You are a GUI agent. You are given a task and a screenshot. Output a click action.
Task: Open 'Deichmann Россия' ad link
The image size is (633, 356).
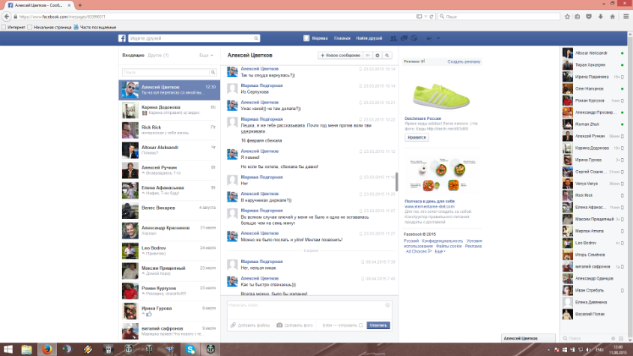tap(422, 118)
